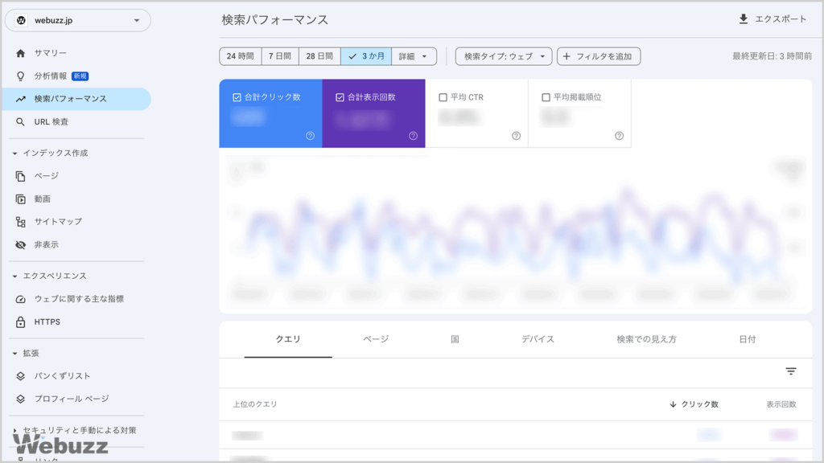The height and width of the screenshot is (463, 824).
Task: Click the pages icon beside ページ
Action: [x=20, y=176]
